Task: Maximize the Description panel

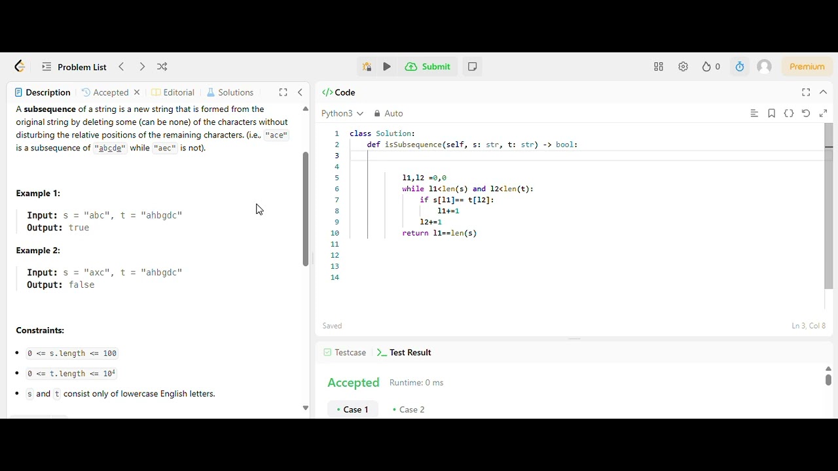Action: coord(283,92)
